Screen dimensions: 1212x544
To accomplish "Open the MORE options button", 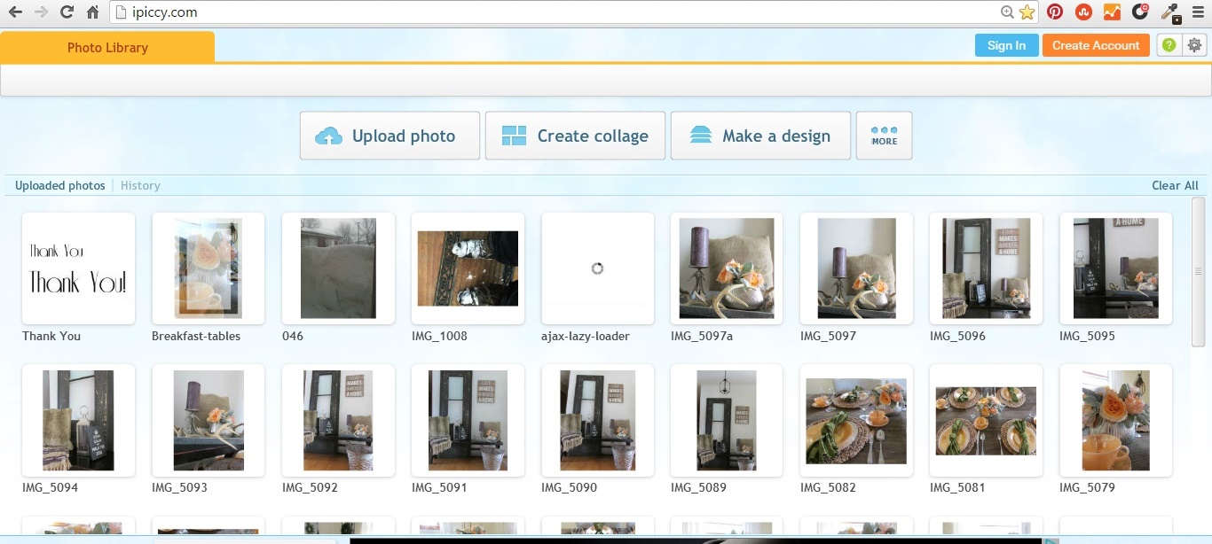I will pos(884,135).
